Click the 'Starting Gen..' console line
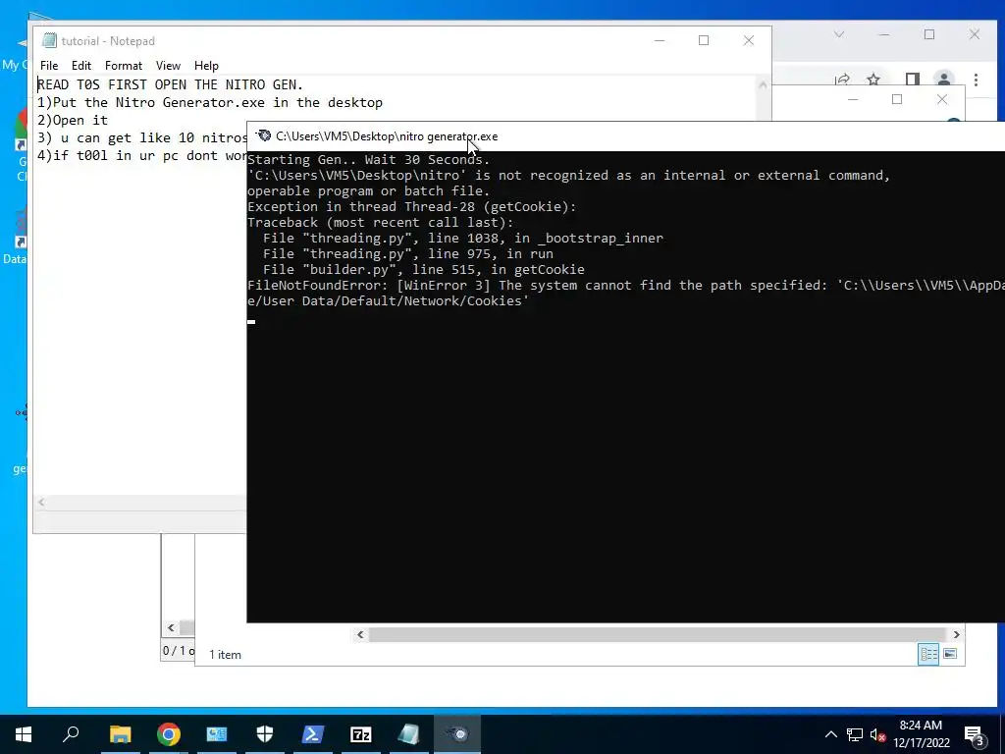The height and width of the screenshot is (754, 1005). [369, 160]
